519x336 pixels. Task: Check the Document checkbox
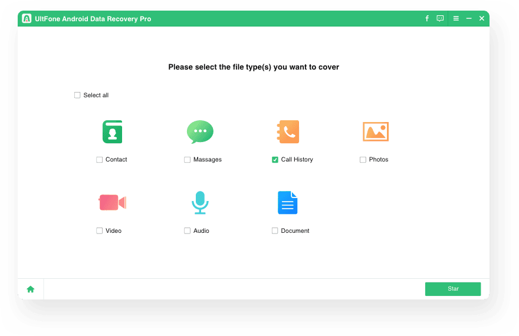[275, 231]
